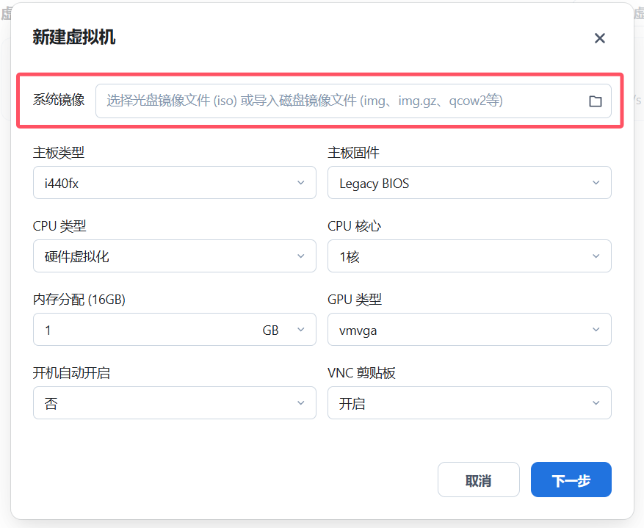Click the GPU 类型 dropdown chevron
The image size is (644, 528).
tap(596, 329)
